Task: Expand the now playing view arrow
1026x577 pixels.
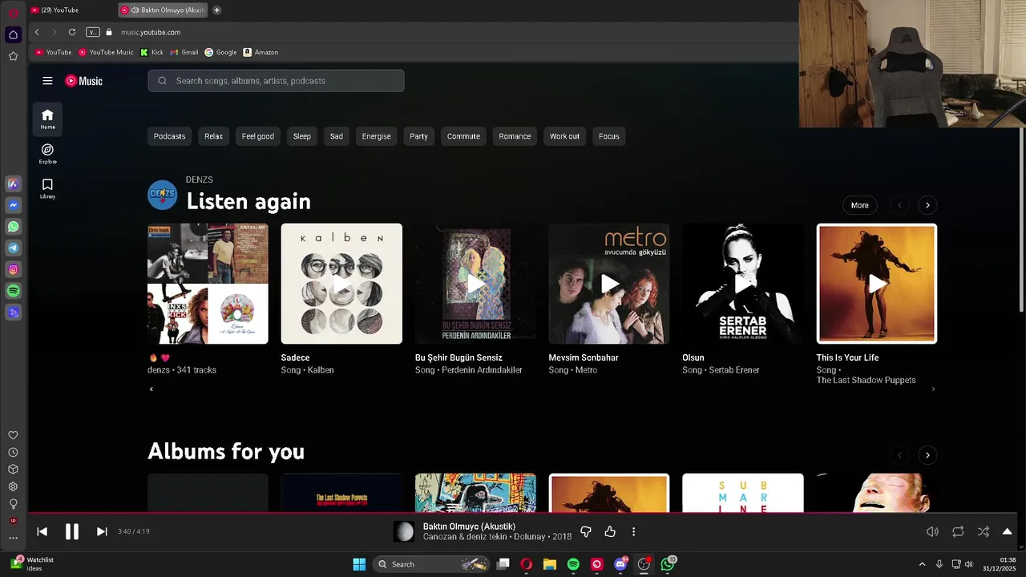Action: (x=1008, y=531)
